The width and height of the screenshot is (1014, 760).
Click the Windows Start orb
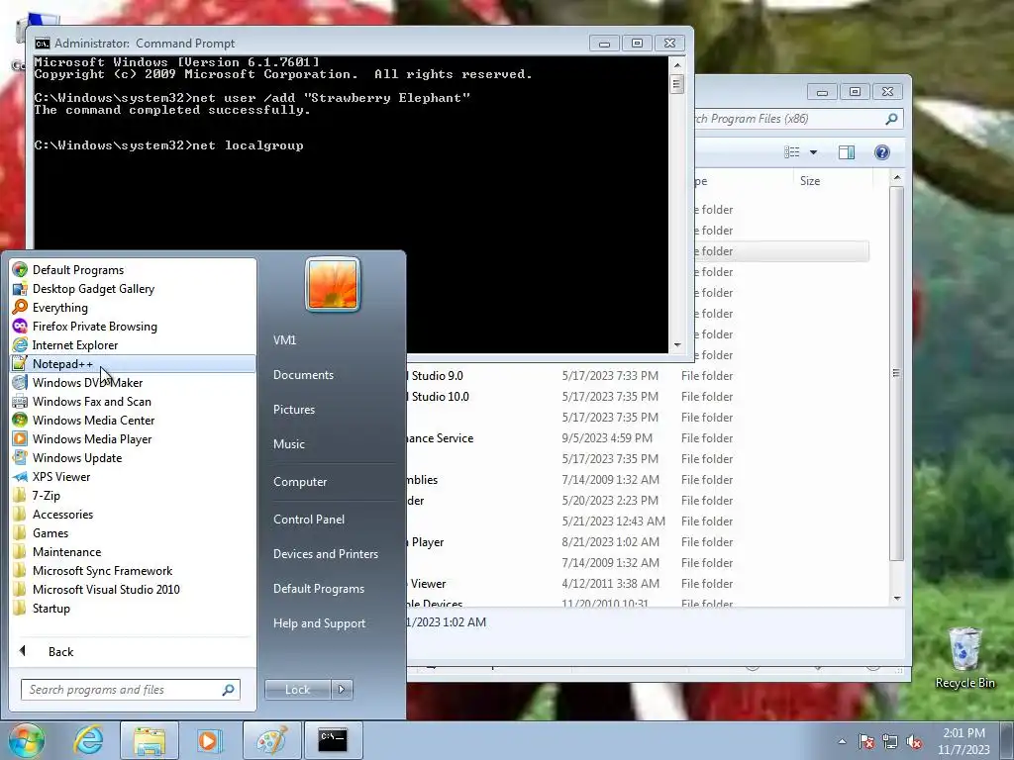tap(26, 740)
